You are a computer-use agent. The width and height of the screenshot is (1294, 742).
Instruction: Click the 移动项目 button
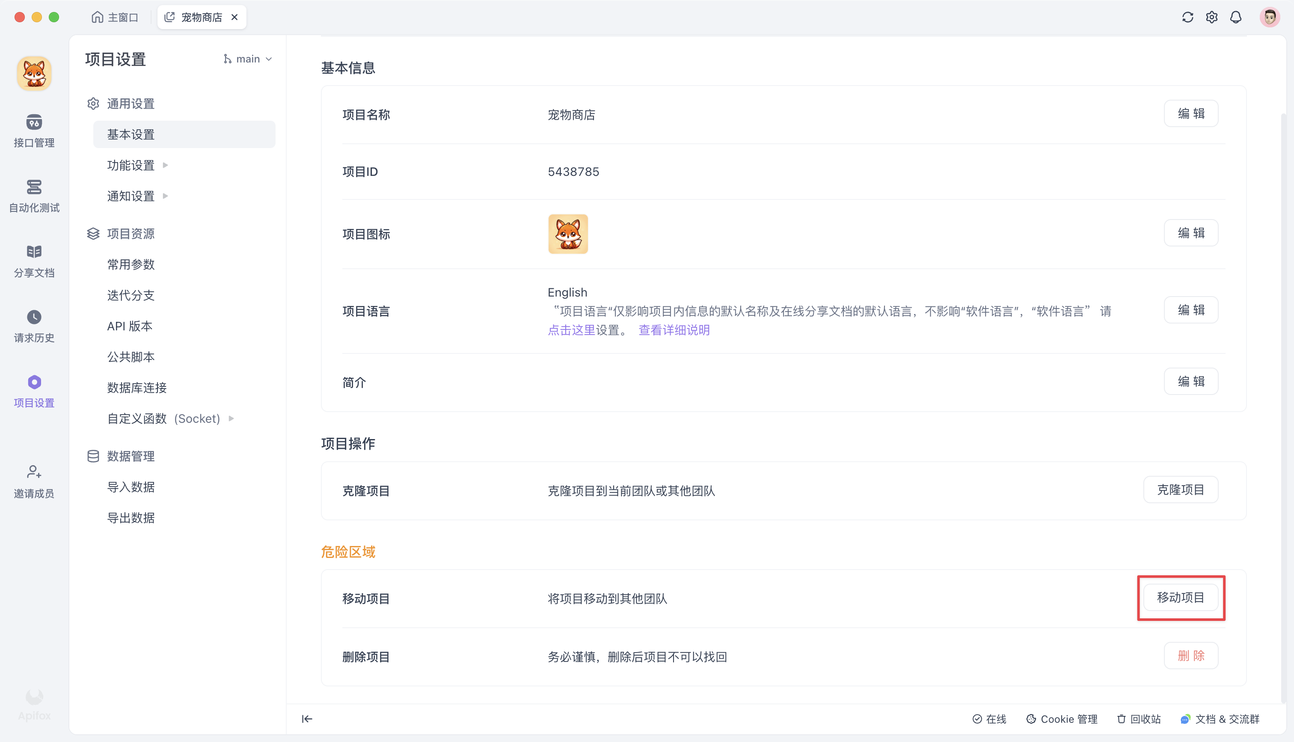coord(1181,598)
